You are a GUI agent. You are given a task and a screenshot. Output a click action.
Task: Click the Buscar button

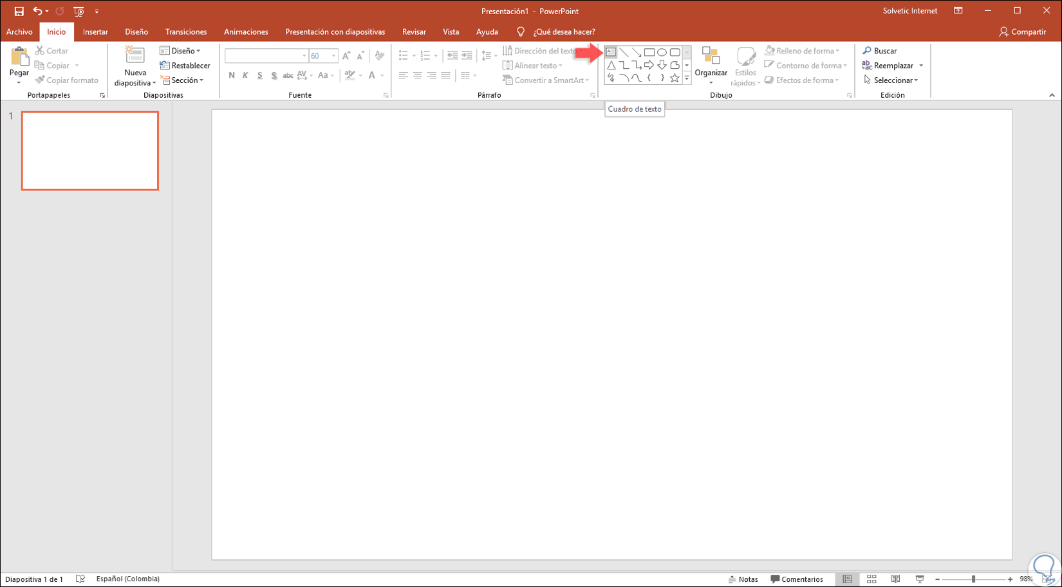879,51
